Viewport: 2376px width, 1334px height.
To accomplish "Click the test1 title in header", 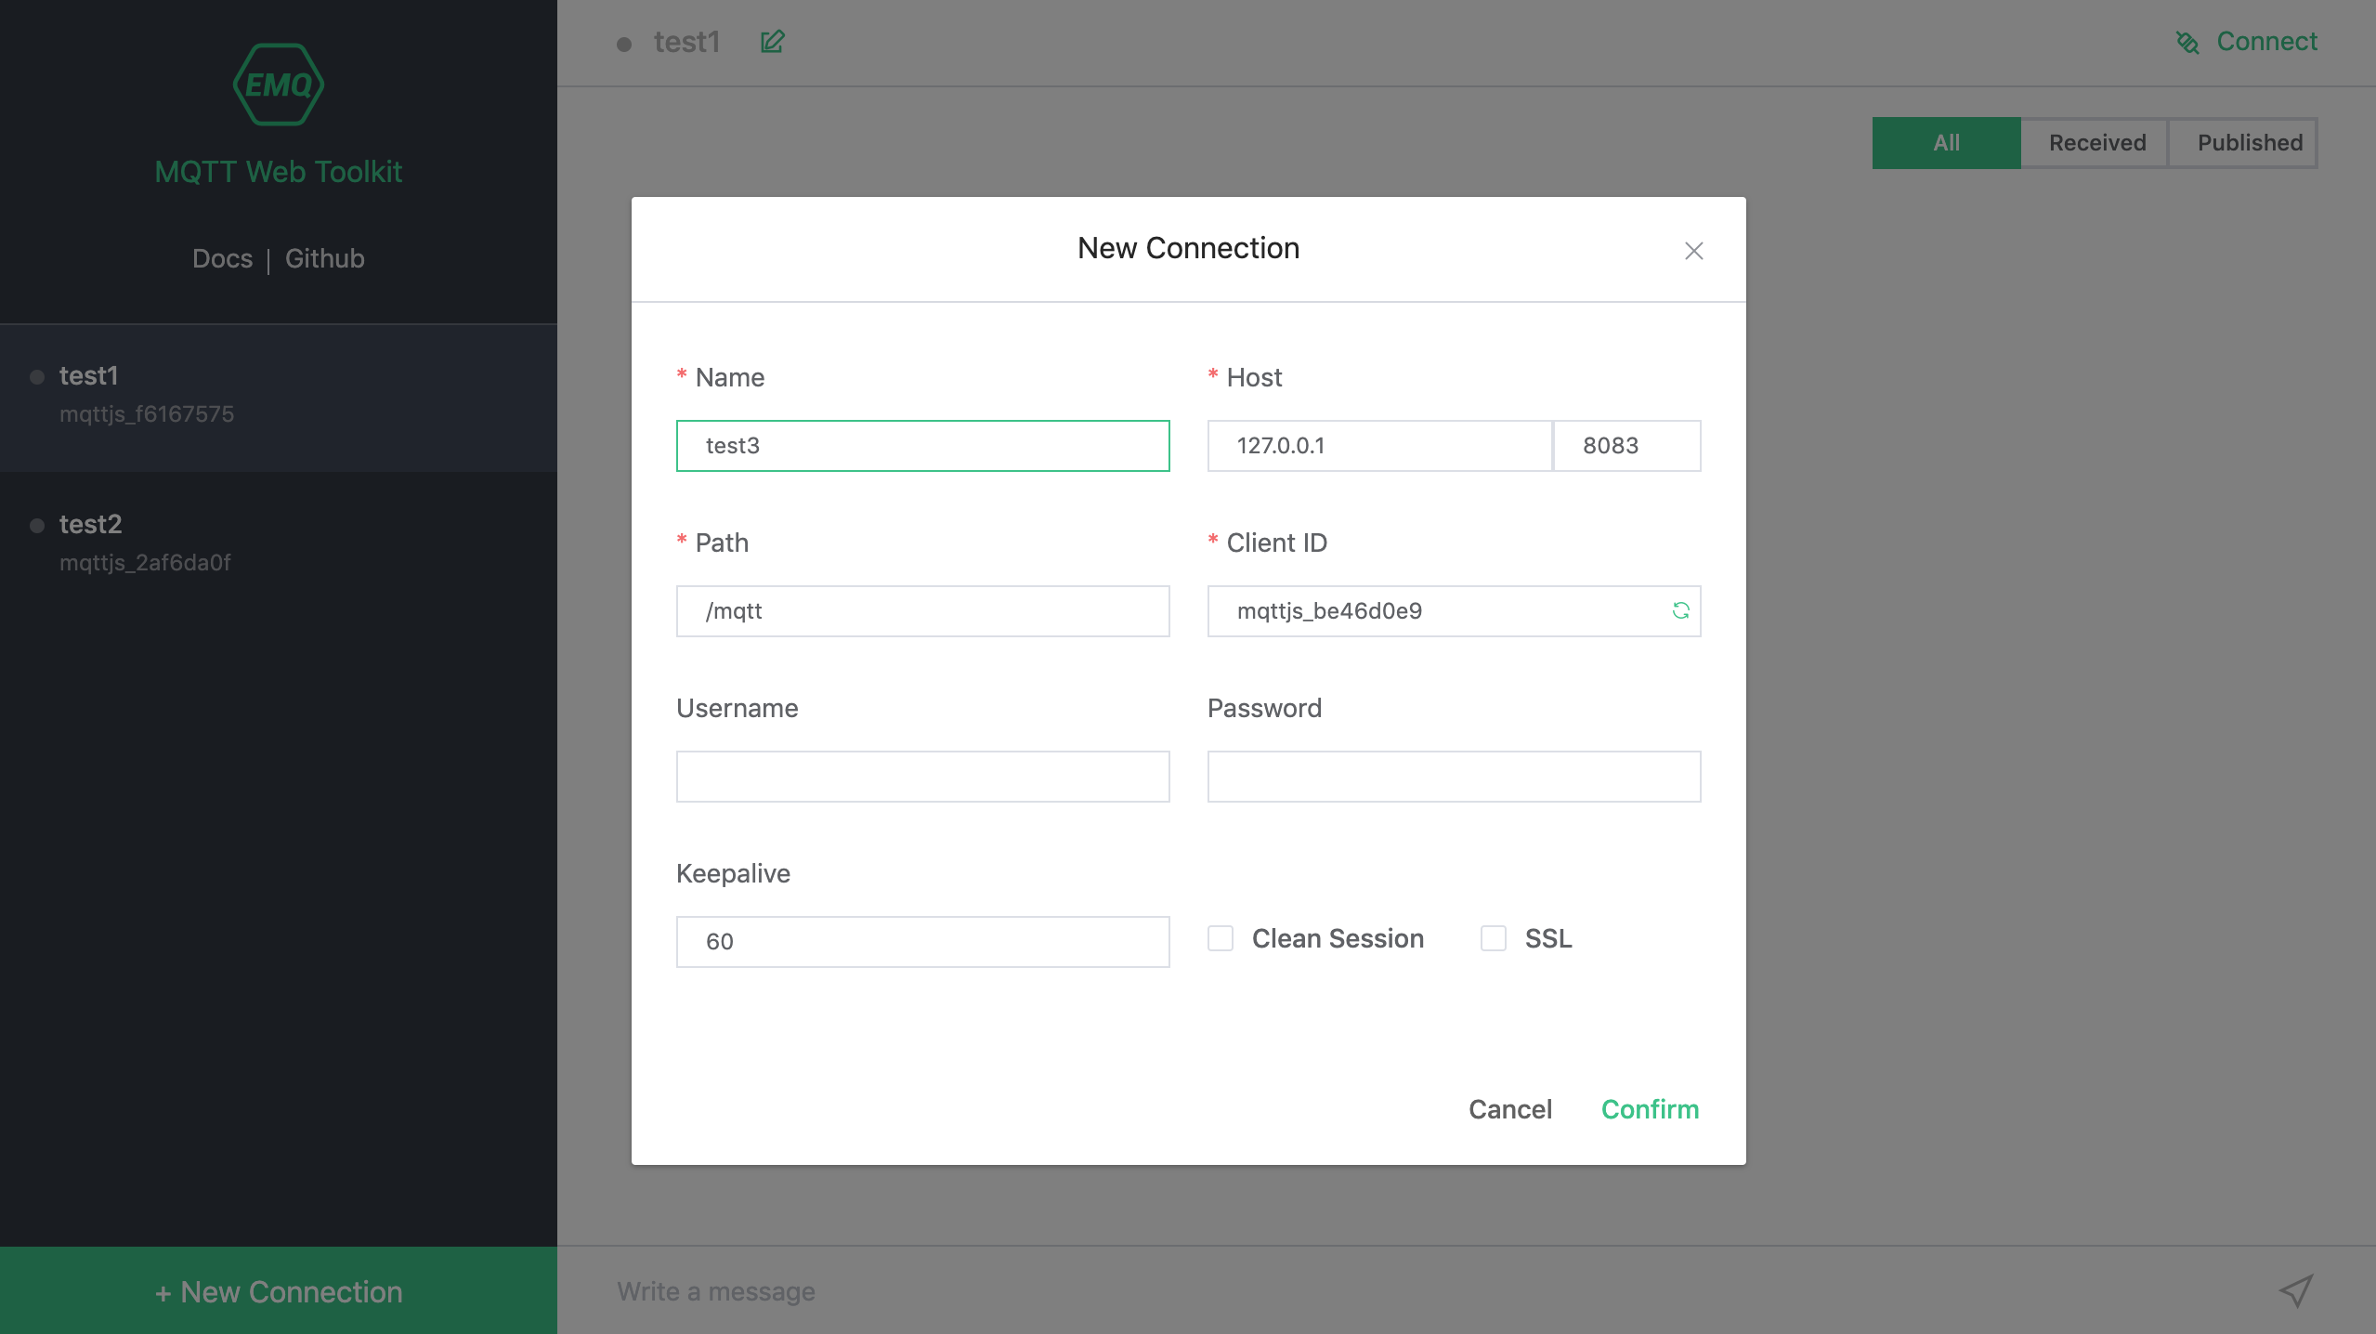I will (x=686, y=42).
